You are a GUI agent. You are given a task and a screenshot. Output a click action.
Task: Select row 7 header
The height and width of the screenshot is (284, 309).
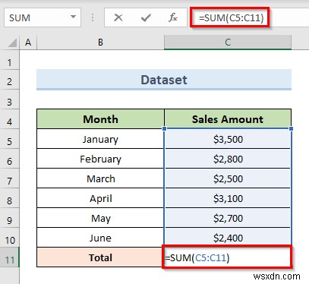9,178
